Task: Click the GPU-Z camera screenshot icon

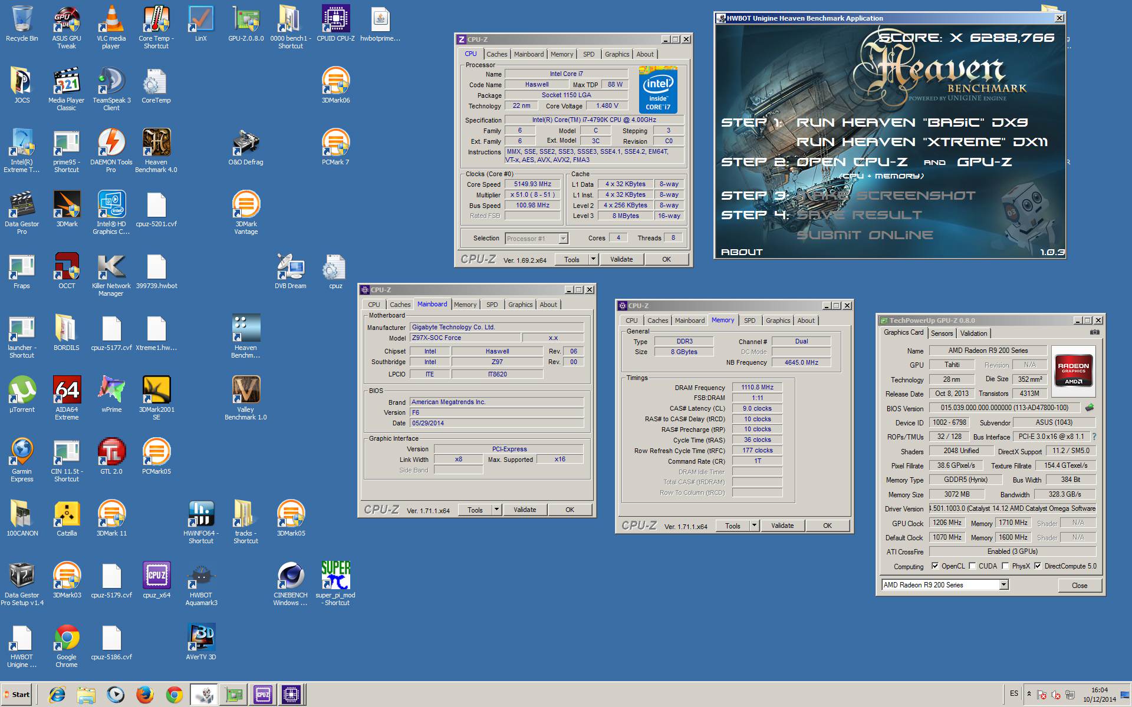Action: (x=1095, y=332)
